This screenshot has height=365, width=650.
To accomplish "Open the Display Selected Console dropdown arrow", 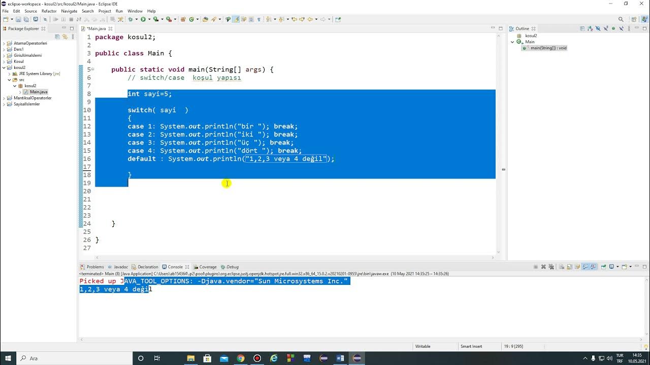I will (x=617, y=267).
